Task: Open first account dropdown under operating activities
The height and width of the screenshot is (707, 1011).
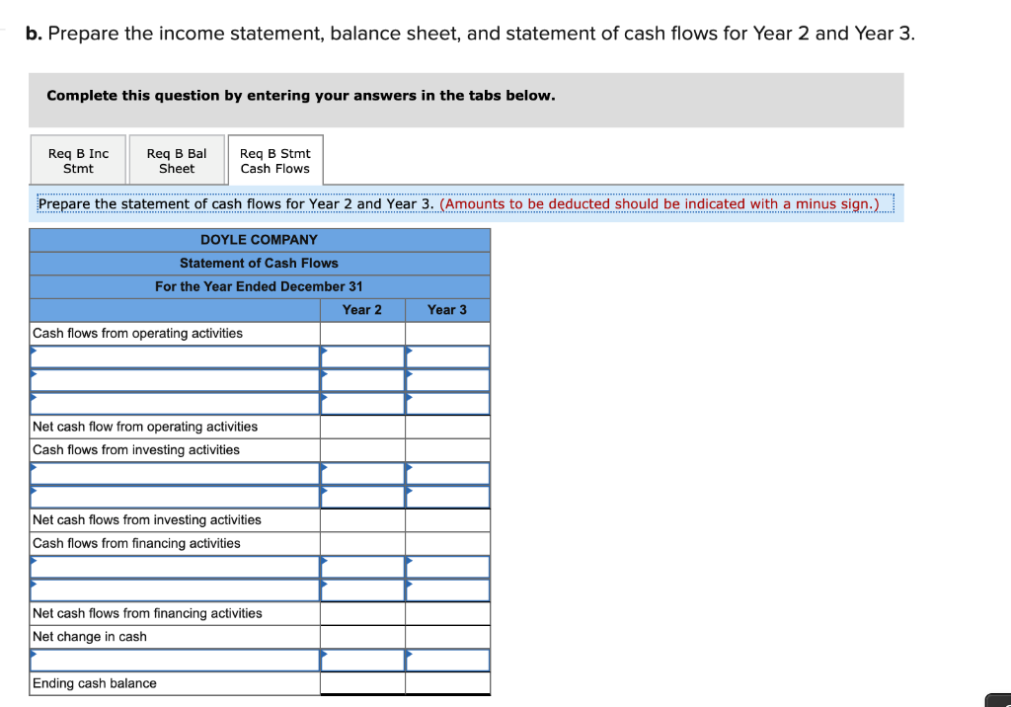Action: (174, 356)
